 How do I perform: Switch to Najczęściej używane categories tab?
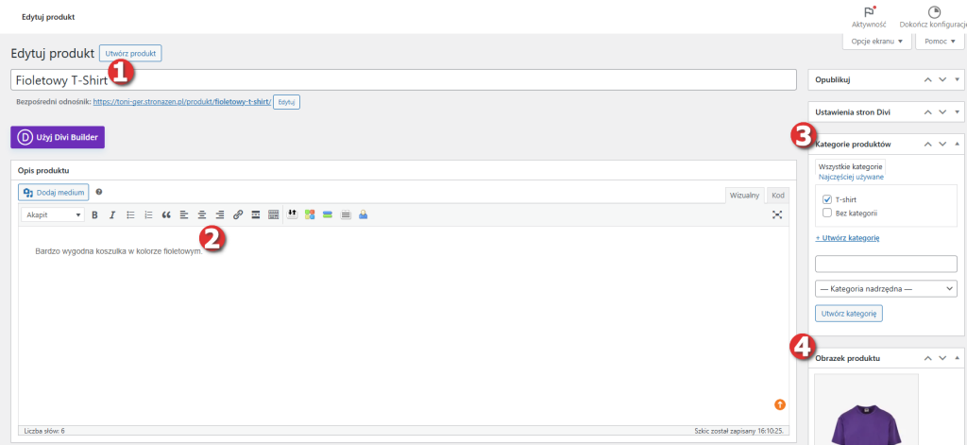coord(851,177)
